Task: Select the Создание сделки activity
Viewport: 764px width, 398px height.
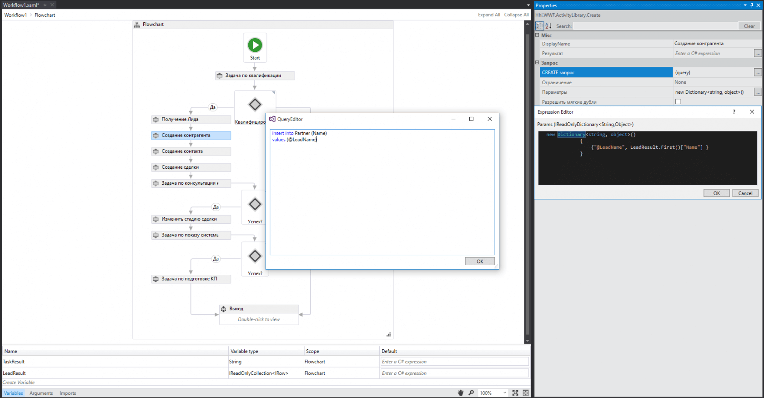Action: [191, 167]
